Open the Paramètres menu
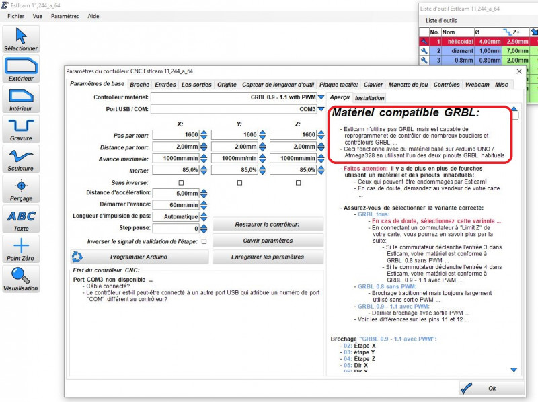The height and width of the screenshot is (402, 538). [65, 16]
